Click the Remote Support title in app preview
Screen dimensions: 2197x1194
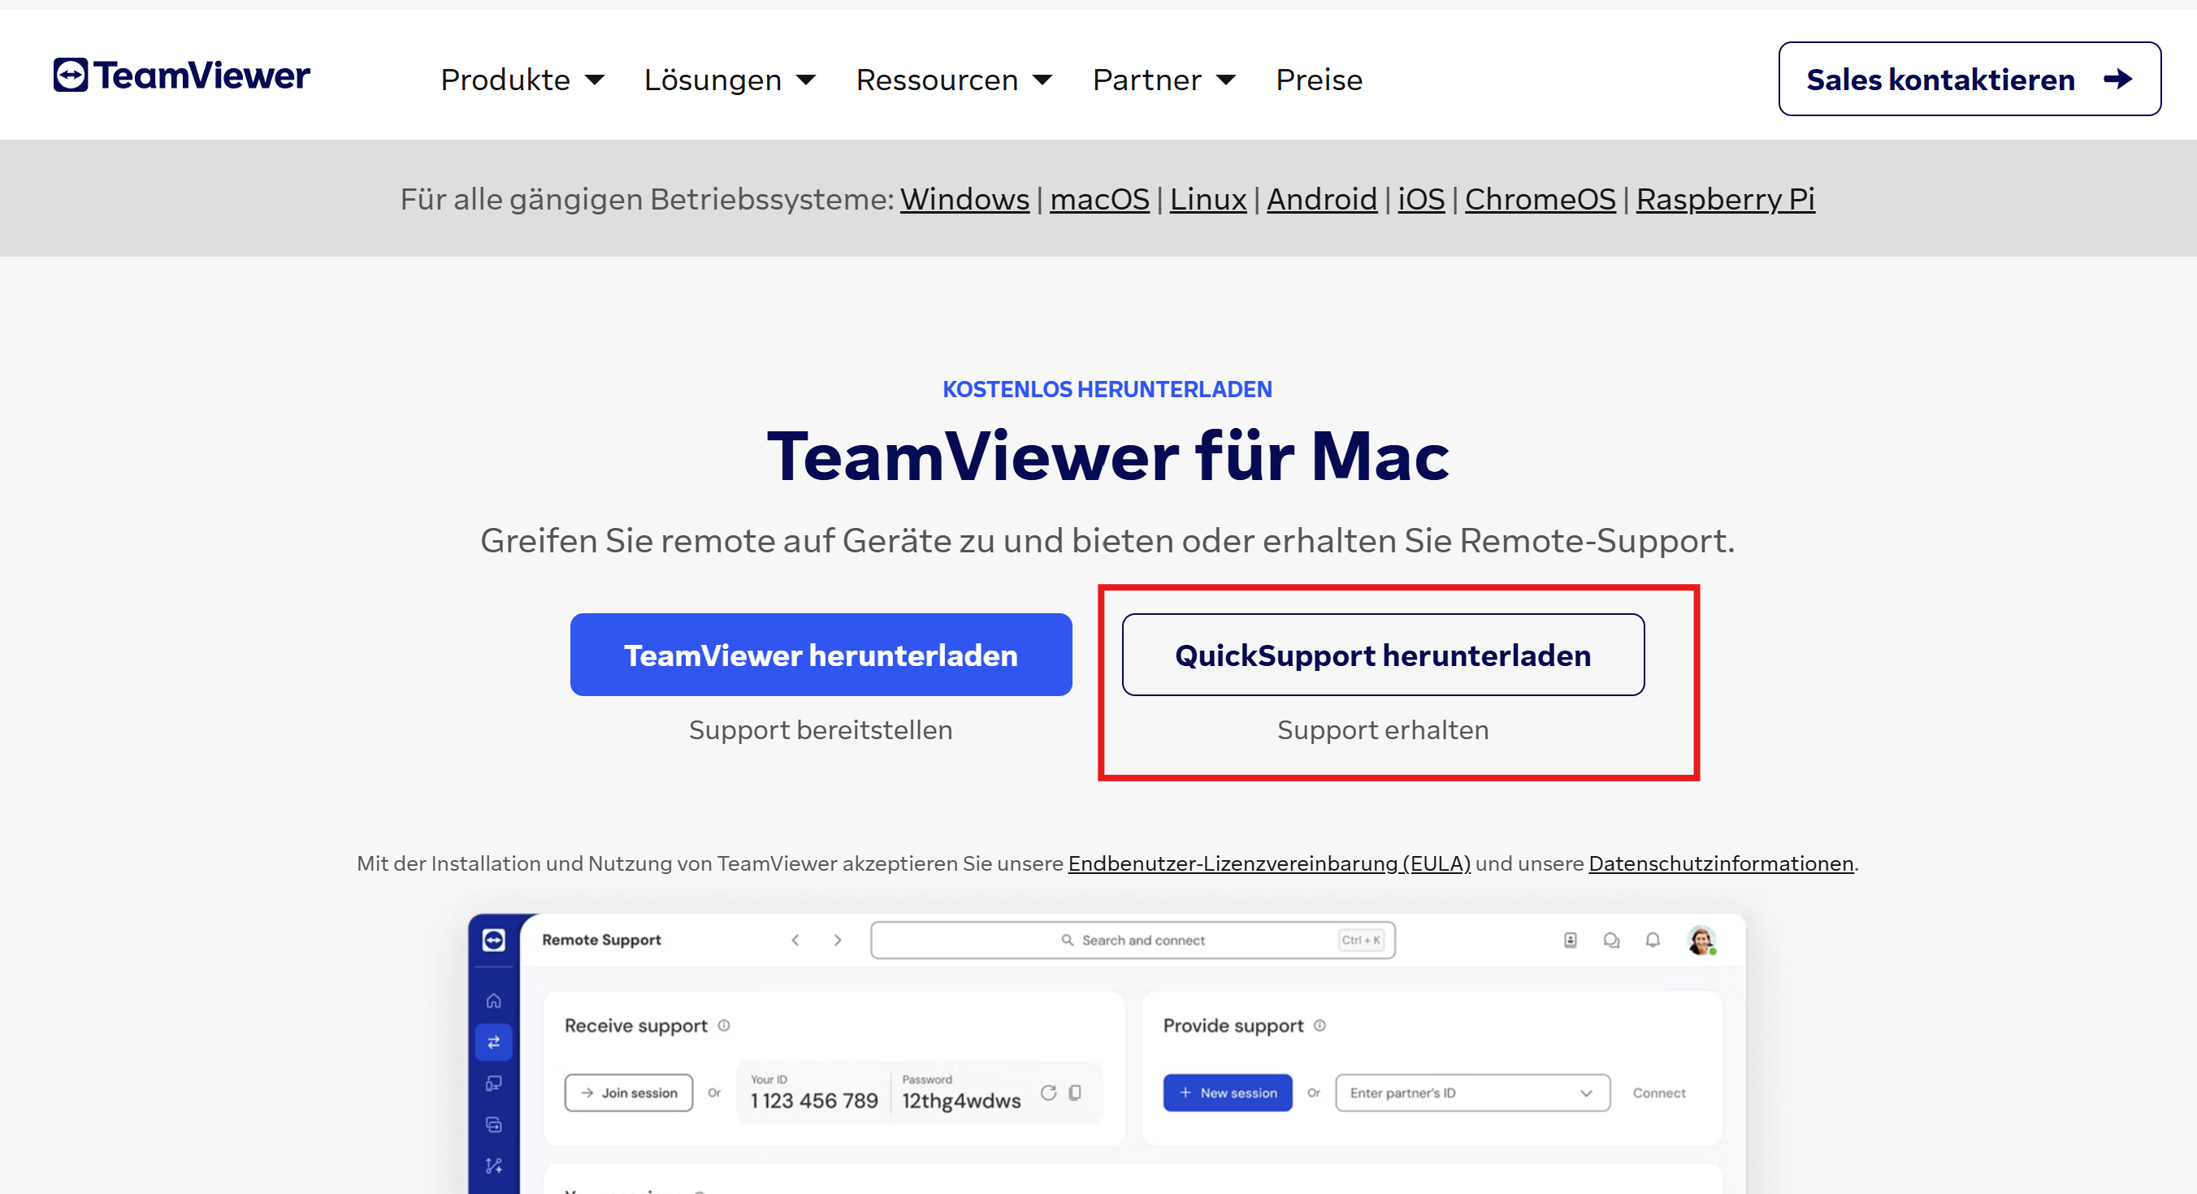click(x=601, y=940)
